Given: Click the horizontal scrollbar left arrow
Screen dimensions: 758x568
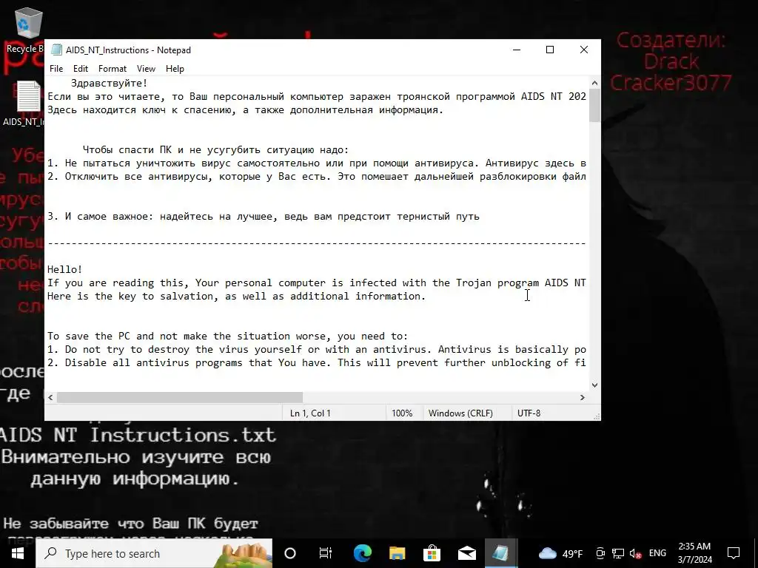Looking at the screenshot, I should click(51, 397).
